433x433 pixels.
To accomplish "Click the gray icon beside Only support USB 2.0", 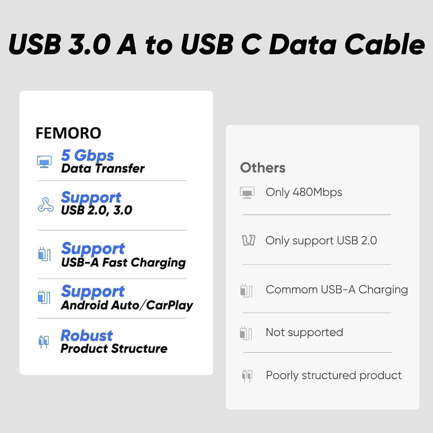I will [x=249, y=240].
